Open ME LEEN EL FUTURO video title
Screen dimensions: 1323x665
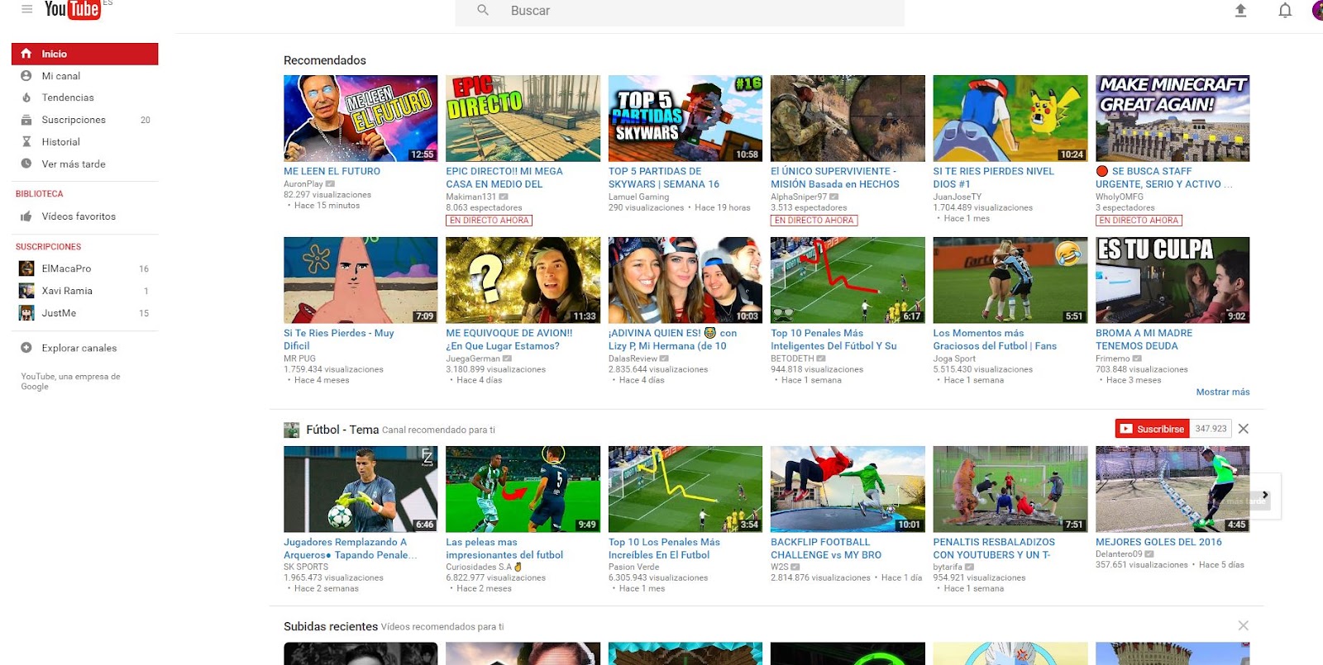point(332,172)
